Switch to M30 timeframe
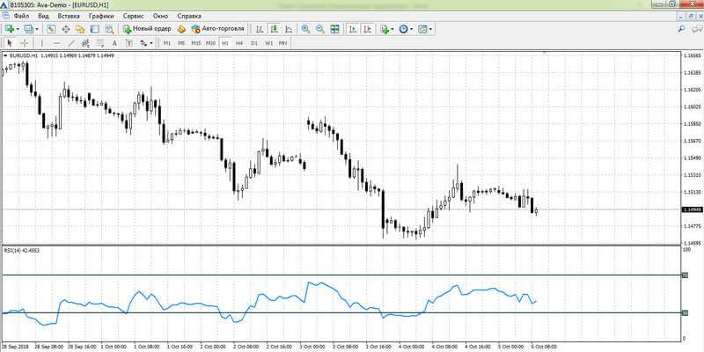The height and width of the screenshot is (352, 704). point(210,43)
